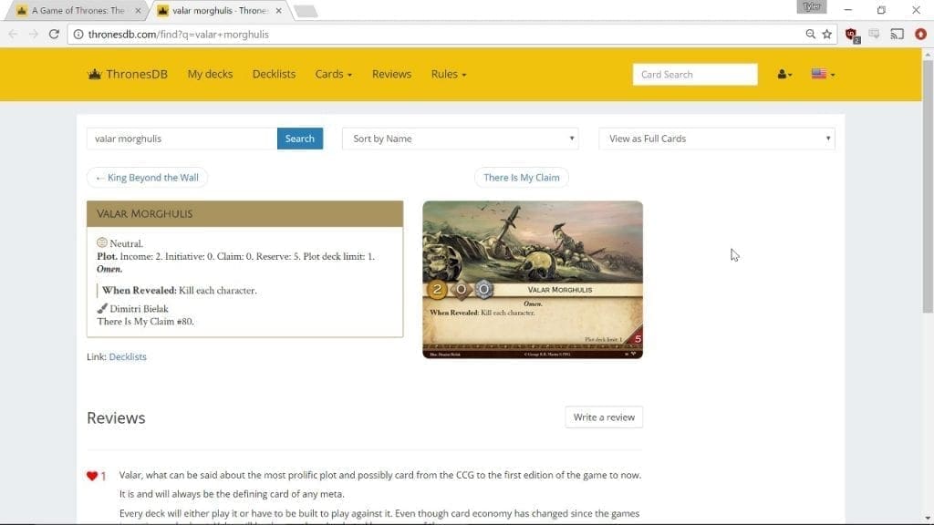Screen dimensions: 934x525
Task: Click the Write a review button
Action: tap(604, 417)
